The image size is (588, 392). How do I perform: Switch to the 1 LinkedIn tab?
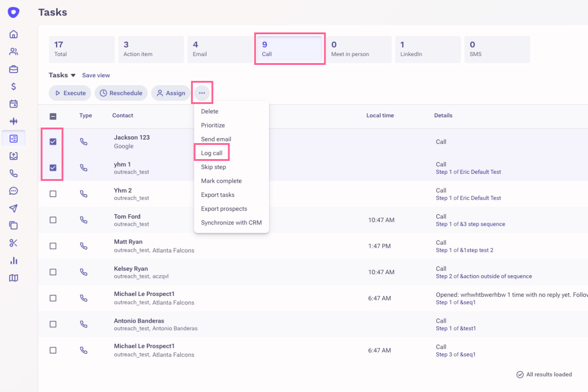[x=428, y=49]
